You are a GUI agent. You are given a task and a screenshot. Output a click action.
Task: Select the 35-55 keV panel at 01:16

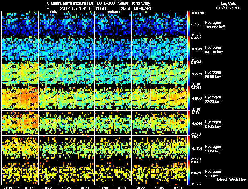(29, 98)
